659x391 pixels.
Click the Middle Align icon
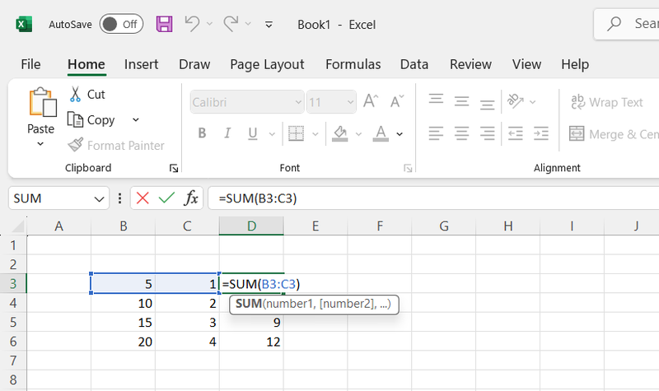(462, 101)
